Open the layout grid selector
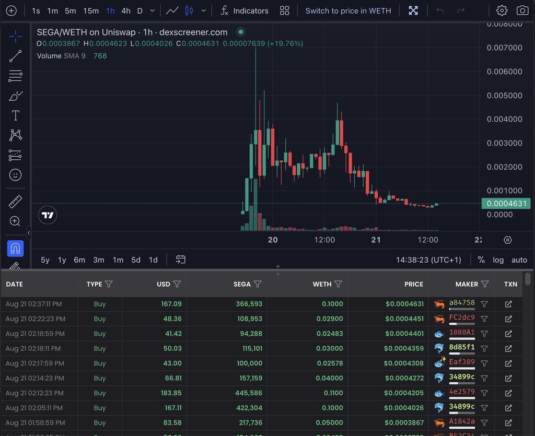The width and height of the screenshot is (535, 436). (x=285, y=11)
